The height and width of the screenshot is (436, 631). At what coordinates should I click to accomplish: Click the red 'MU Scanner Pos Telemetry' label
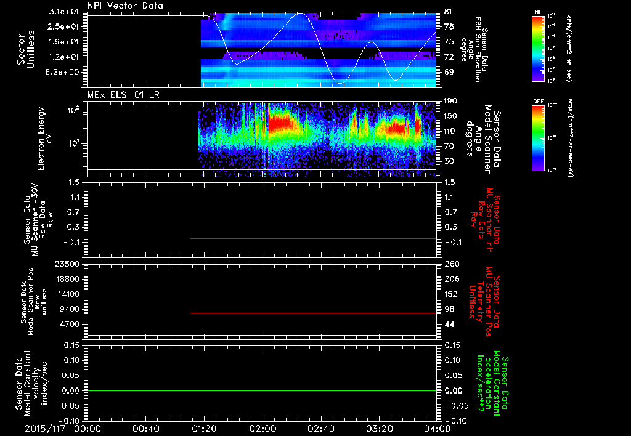pos(484,302)
